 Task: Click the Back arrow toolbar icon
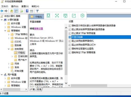click(x=2, y=11)
